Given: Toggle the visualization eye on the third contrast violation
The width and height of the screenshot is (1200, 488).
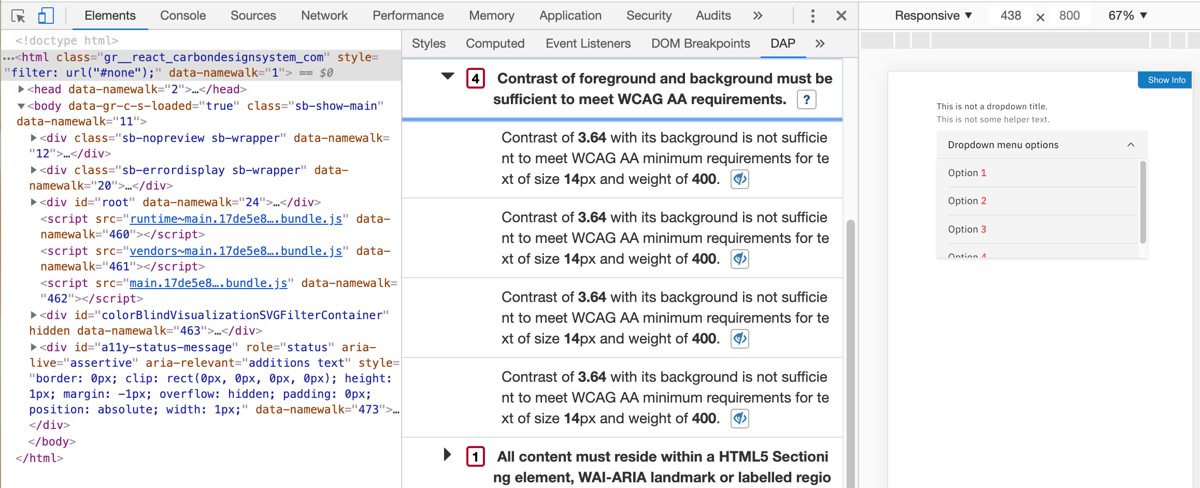Looking at the screenshot, I should coord(739,338).
